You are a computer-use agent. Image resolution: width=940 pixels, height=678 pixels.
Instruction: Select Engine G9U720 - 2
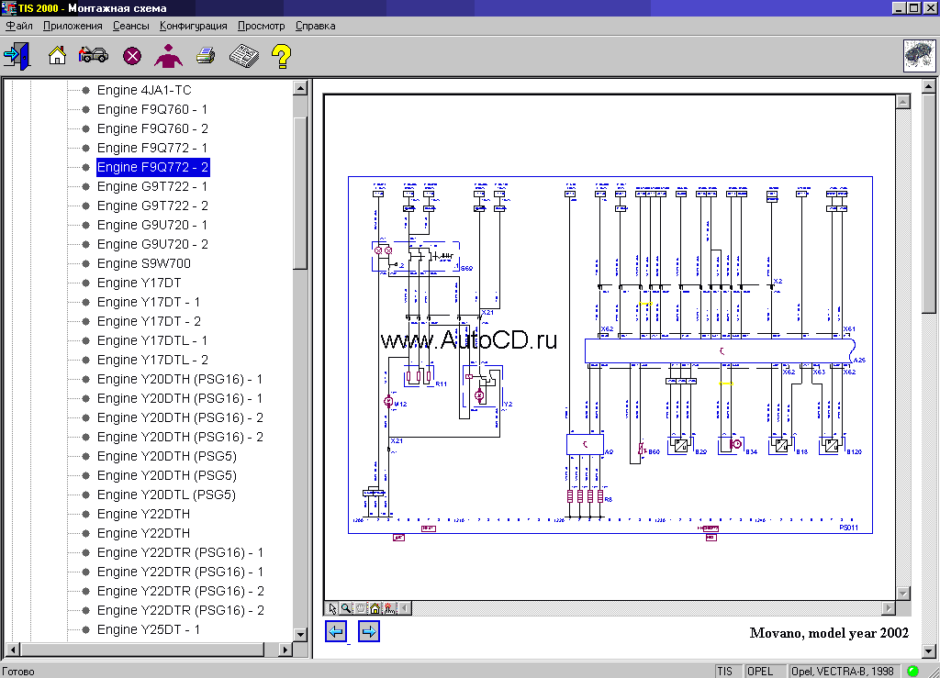click(x=152, y=244)
